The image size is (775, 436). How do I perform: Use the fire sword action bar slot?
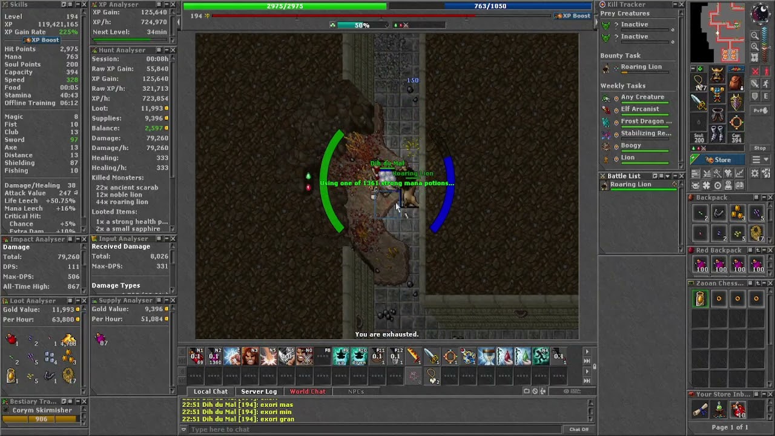tap(414, 356)
